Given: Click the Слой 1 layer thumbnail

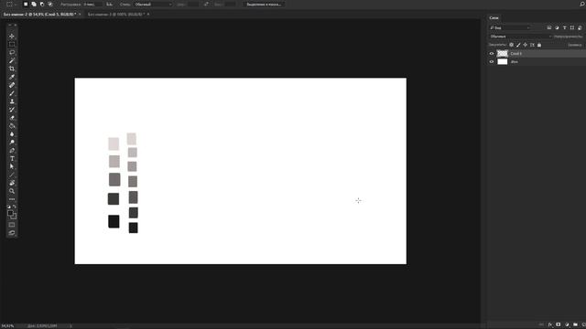Looking at the screenshot, I should (x=503, y=54).
